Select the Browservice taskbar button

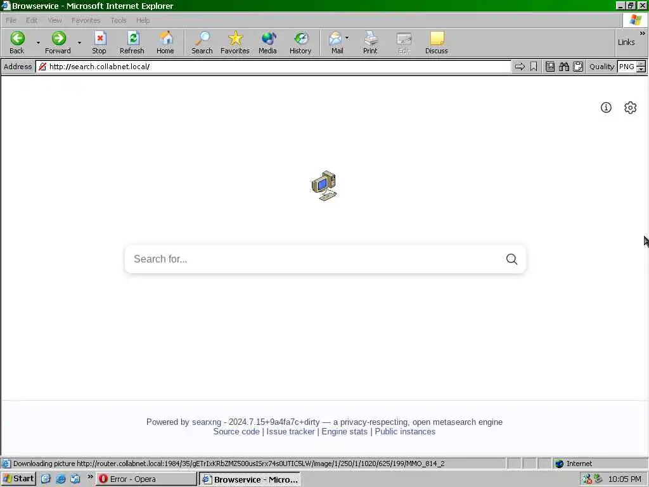[x=250, y=479]
